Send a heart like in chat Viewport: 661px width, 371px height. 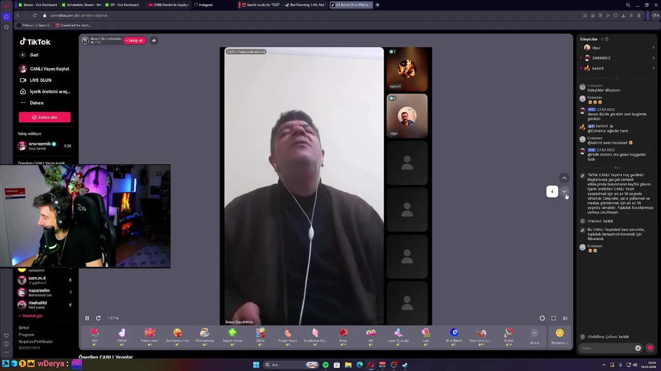click(650, 348)
